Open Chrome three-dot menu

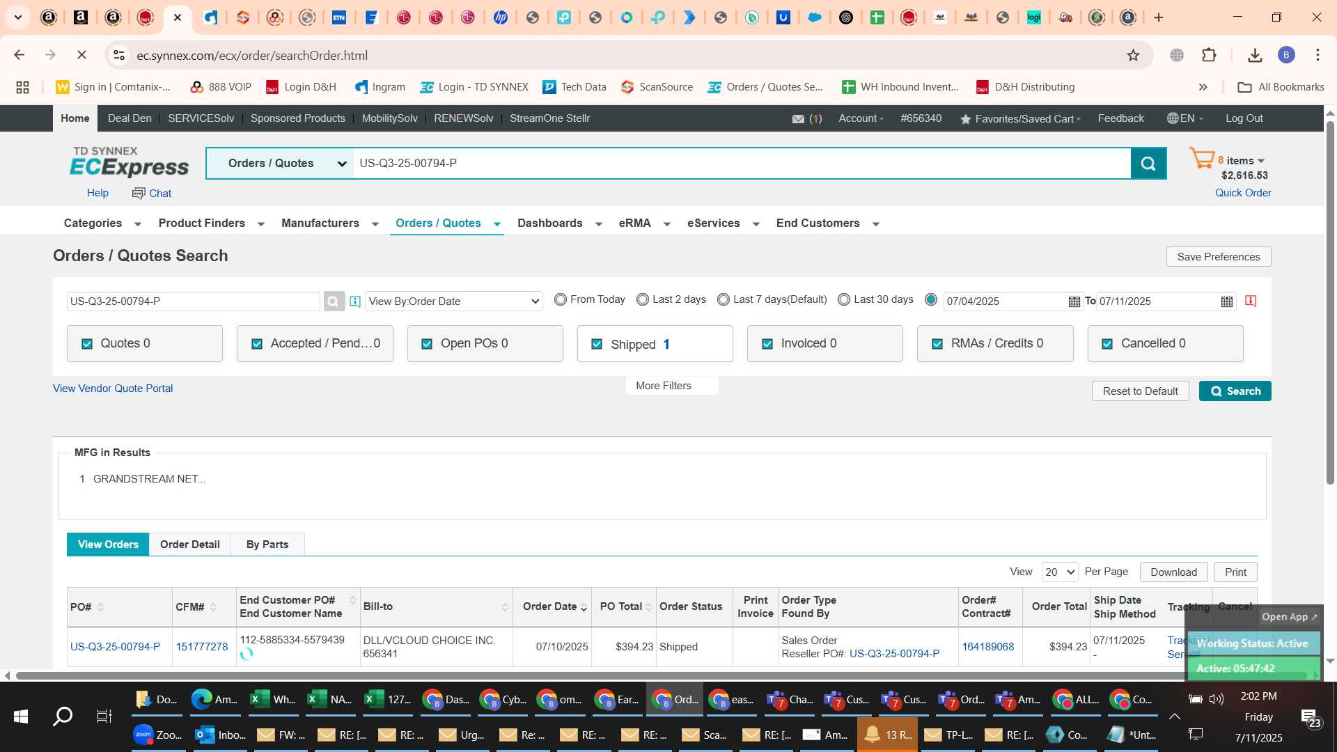pyautogui.click(x=1318, y=55)
